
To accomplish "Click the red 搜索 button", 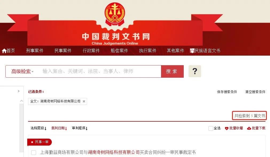I will coord(172,71).
